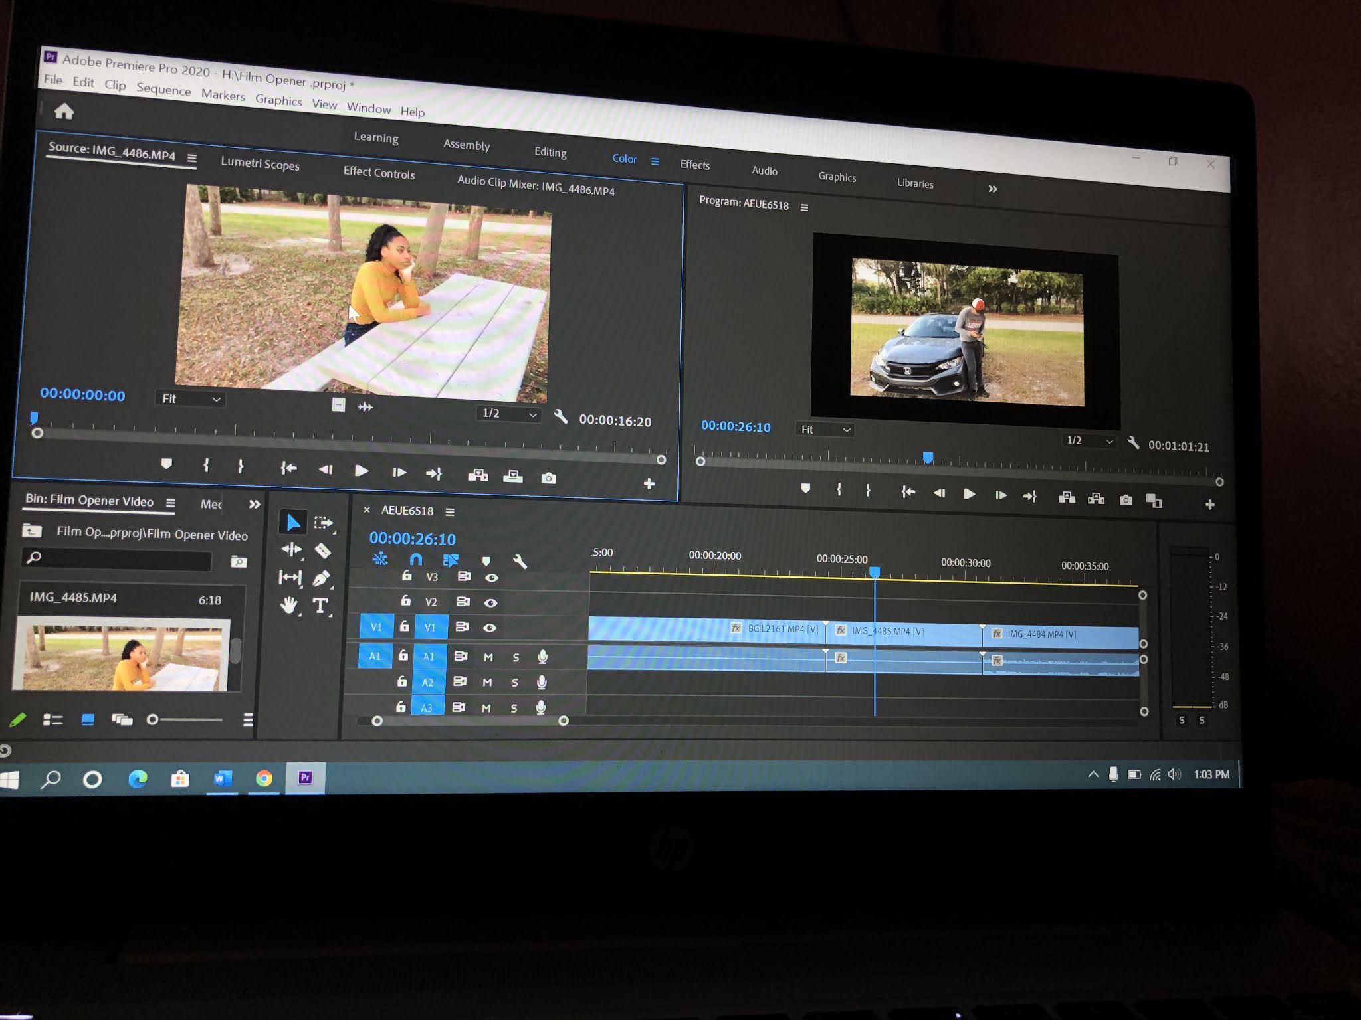The height and width of the screenshot is (1020, 1361).
Task: Open the Sequence menu
Action: tap(163, 89)
